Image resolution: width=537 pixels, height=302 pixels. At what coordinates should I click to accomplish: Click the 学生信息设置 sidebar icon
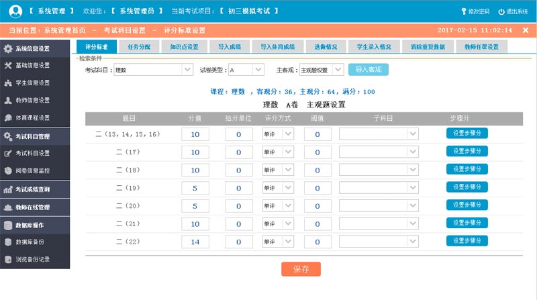8,83
